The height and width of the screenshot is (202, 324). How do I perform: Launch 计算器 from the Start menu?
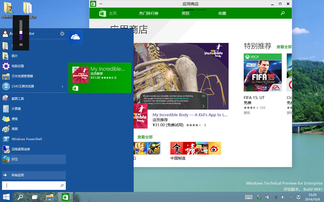click(34, 109)
